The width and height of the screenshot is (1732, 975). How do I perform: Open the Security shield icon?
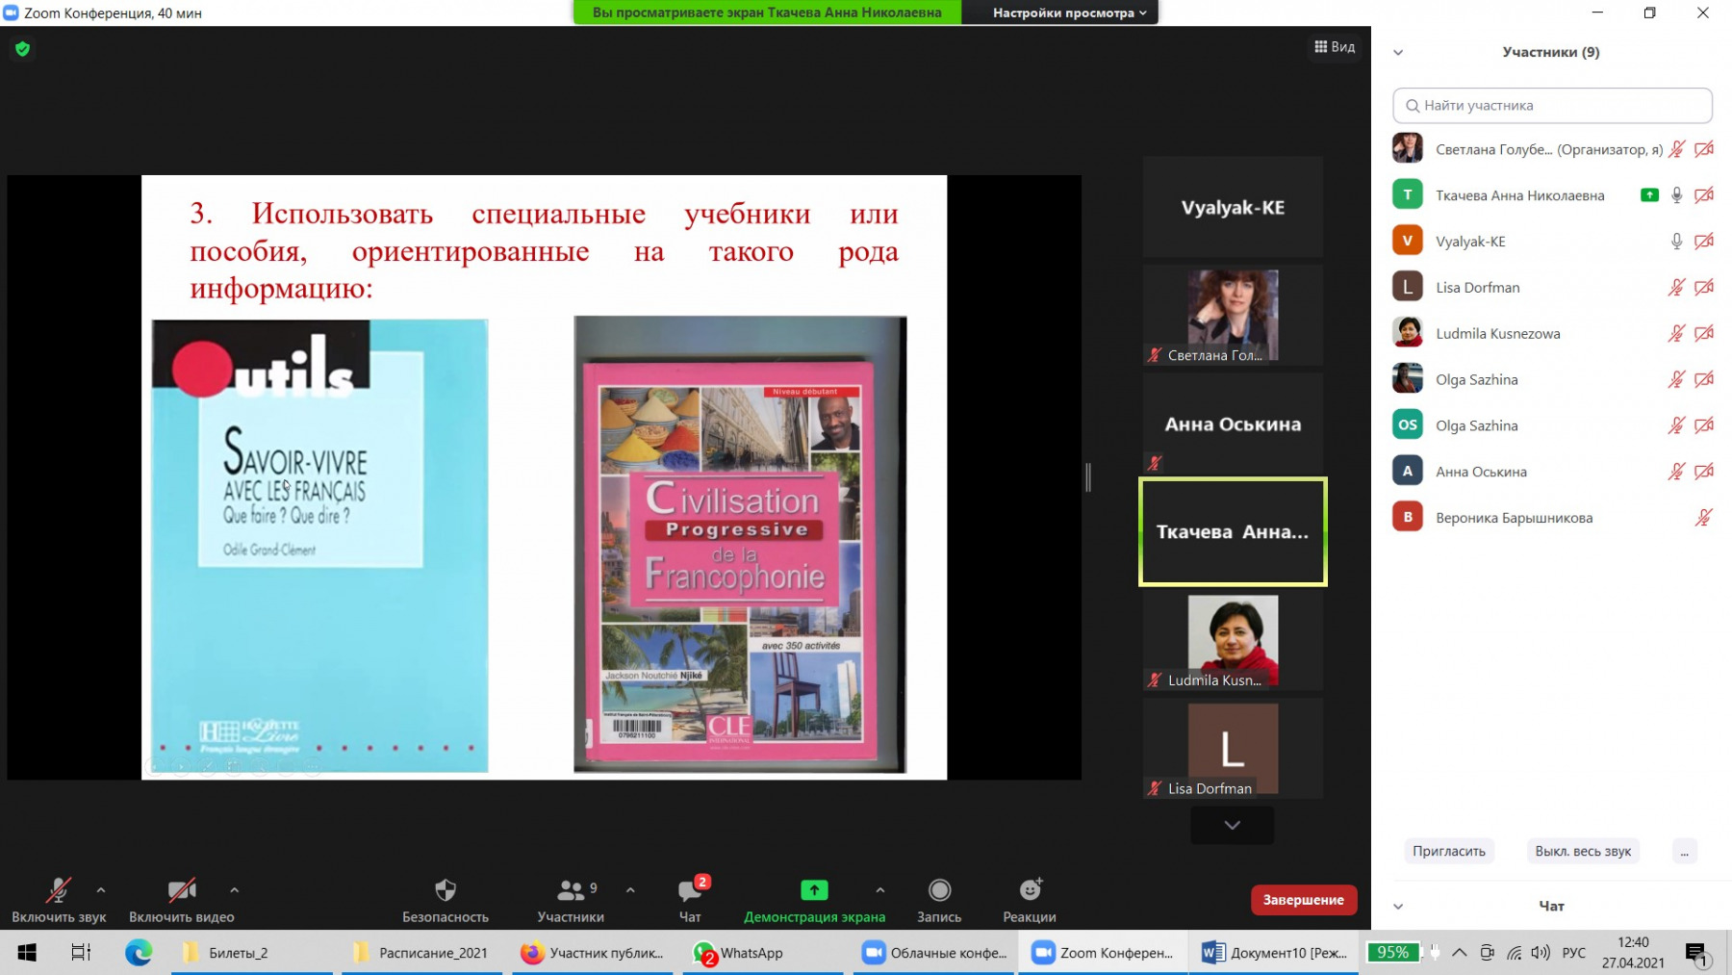(445, 890)
